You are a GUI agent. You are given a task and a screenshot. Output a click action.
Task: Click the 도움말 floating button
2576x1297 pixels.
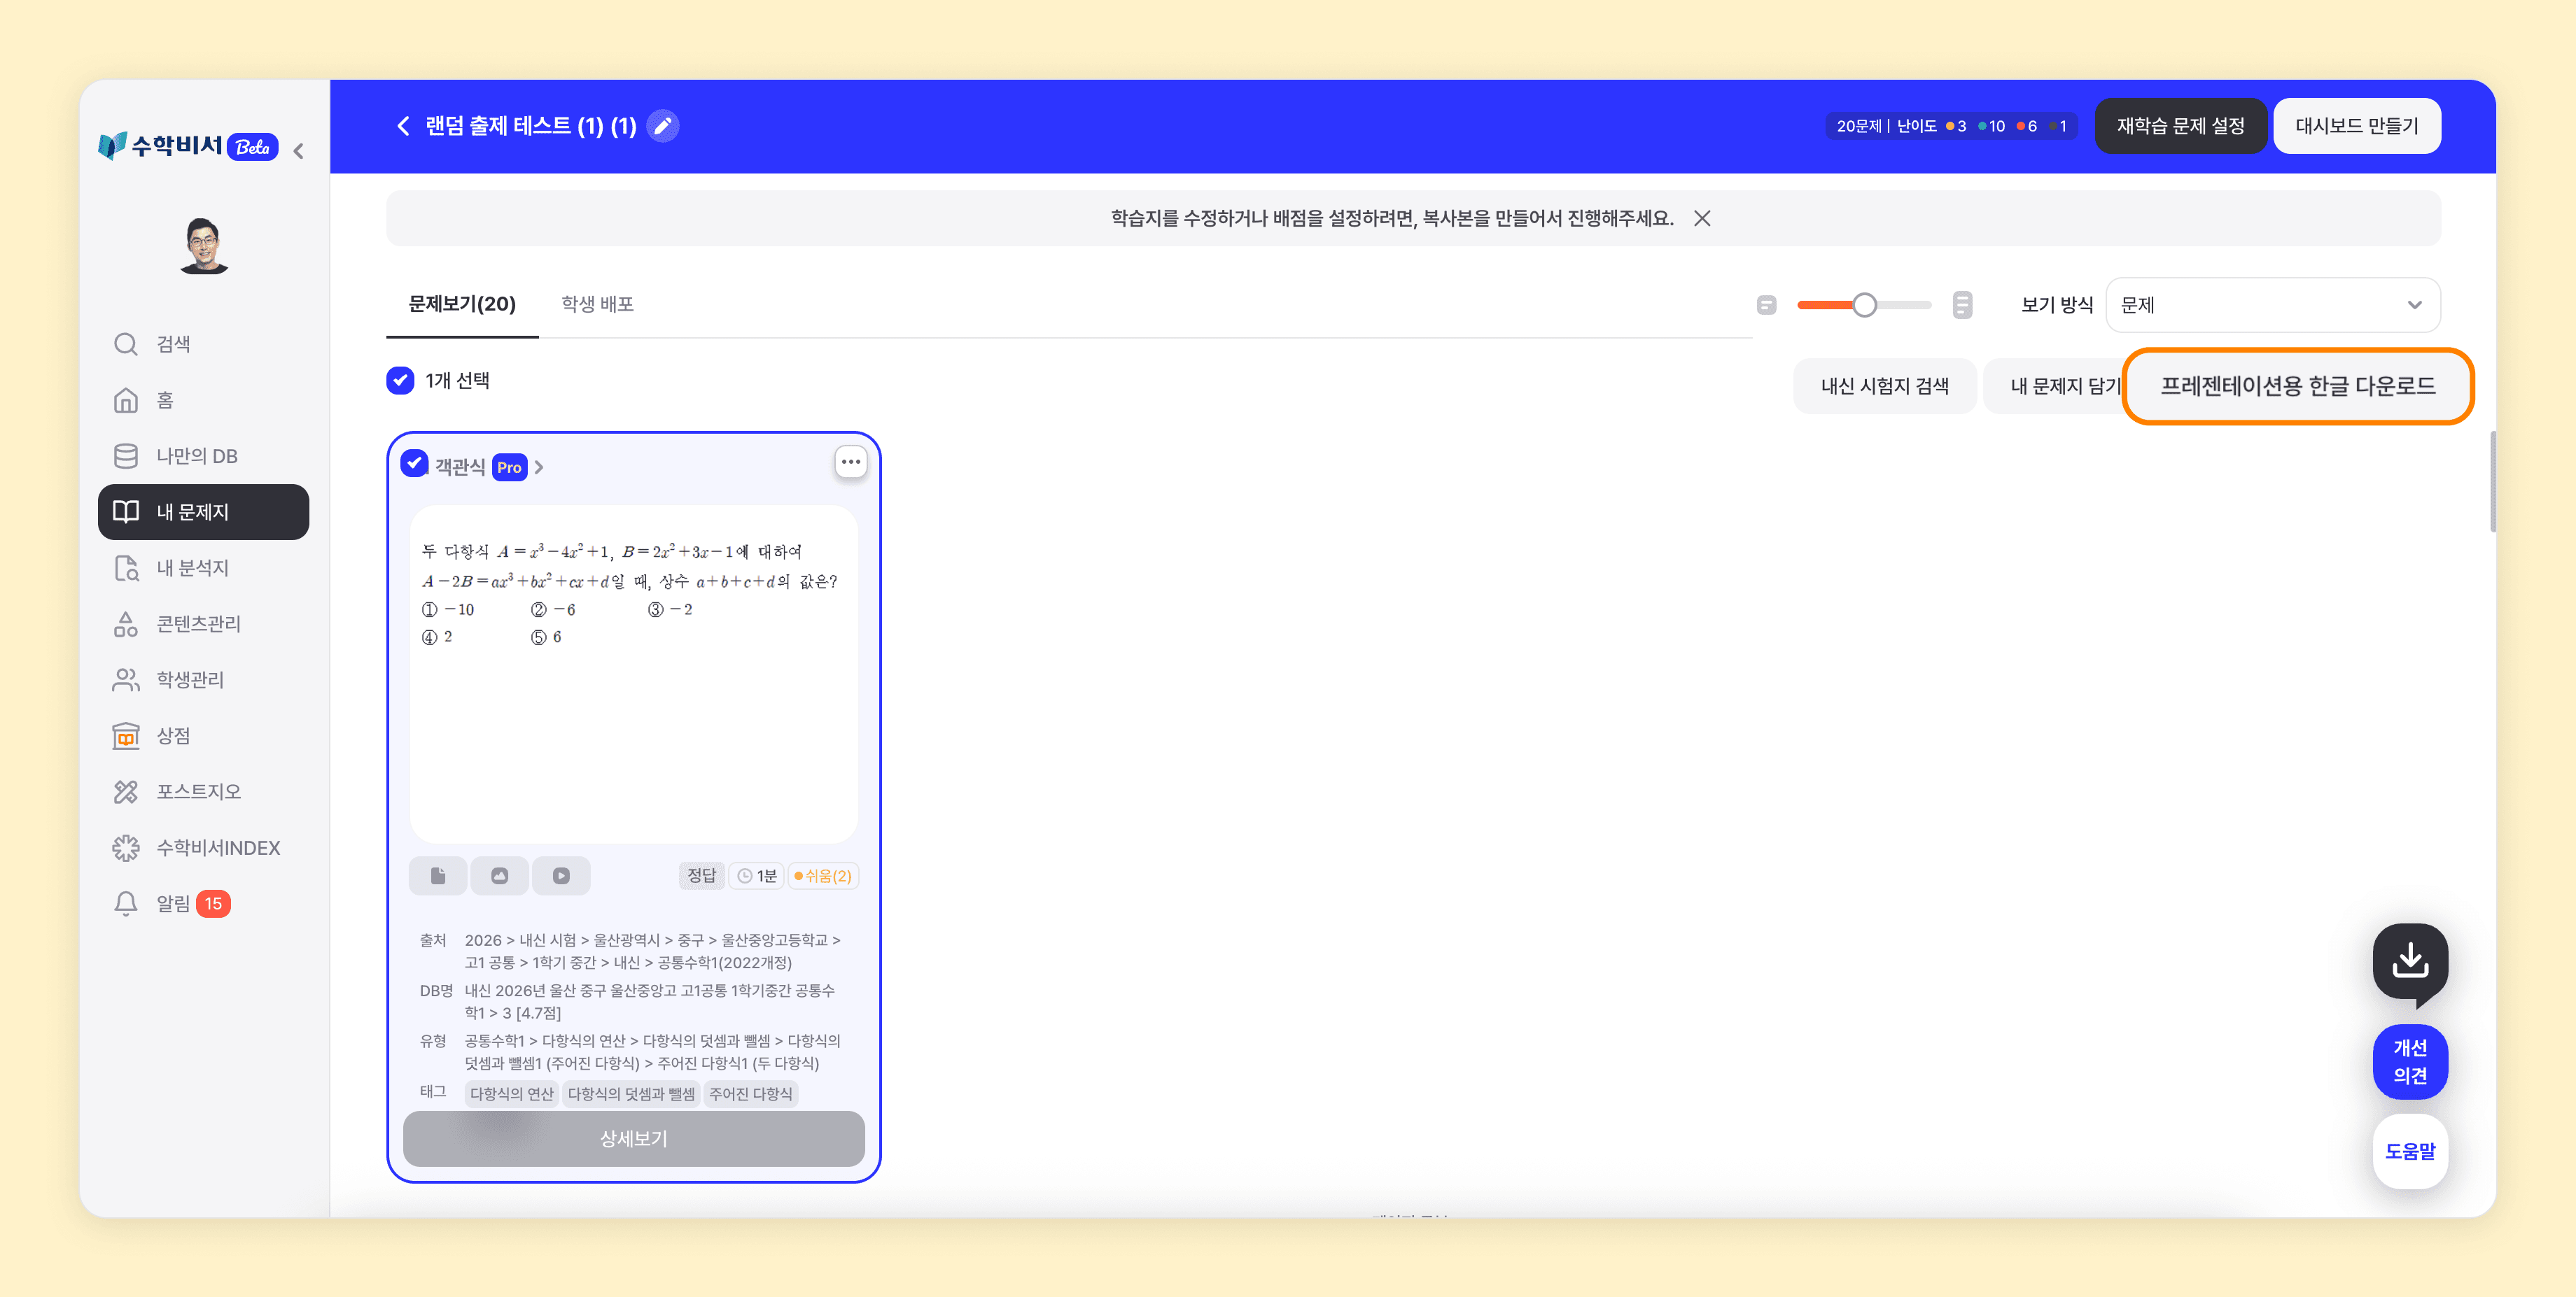coord(2410,1151)
